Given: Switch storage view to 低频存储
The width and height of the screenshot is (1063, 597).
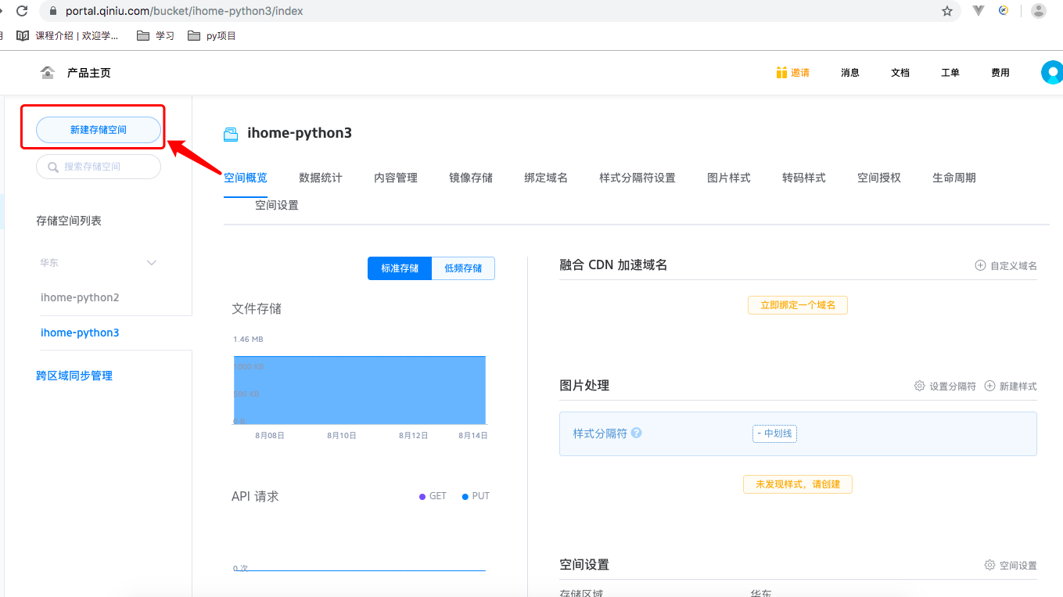Looking at the screenshot, I should point(463,268).
